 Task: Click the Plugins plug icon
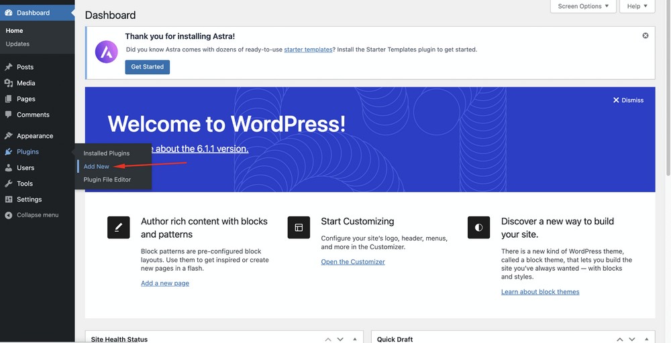pyautogui.click(x=9, y=151)
